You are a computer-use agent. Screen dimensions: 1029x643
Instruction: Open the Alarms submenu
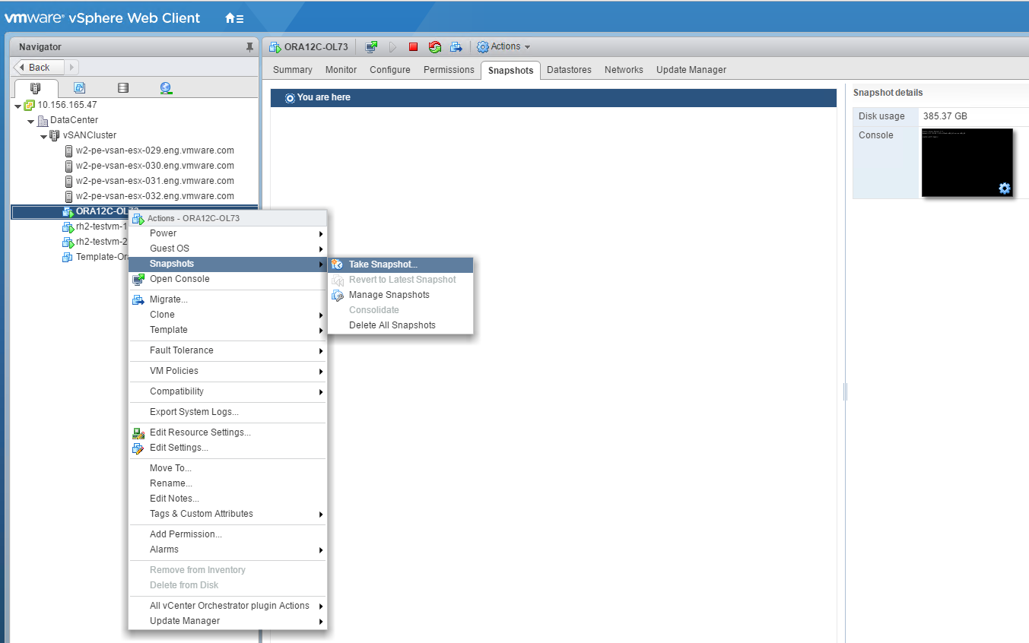coord(227,550)
